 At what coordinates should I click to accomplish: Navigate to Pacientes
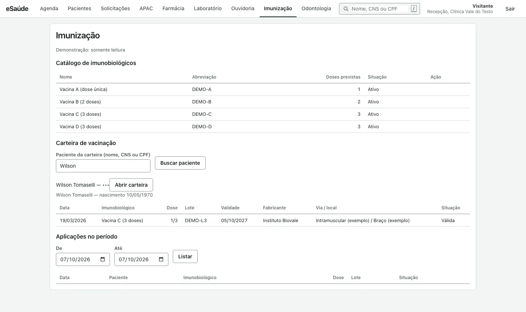pos(79,8)
